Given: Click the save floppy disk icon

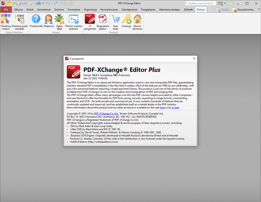Looking at the screenshot, I should tap(18, 3).
